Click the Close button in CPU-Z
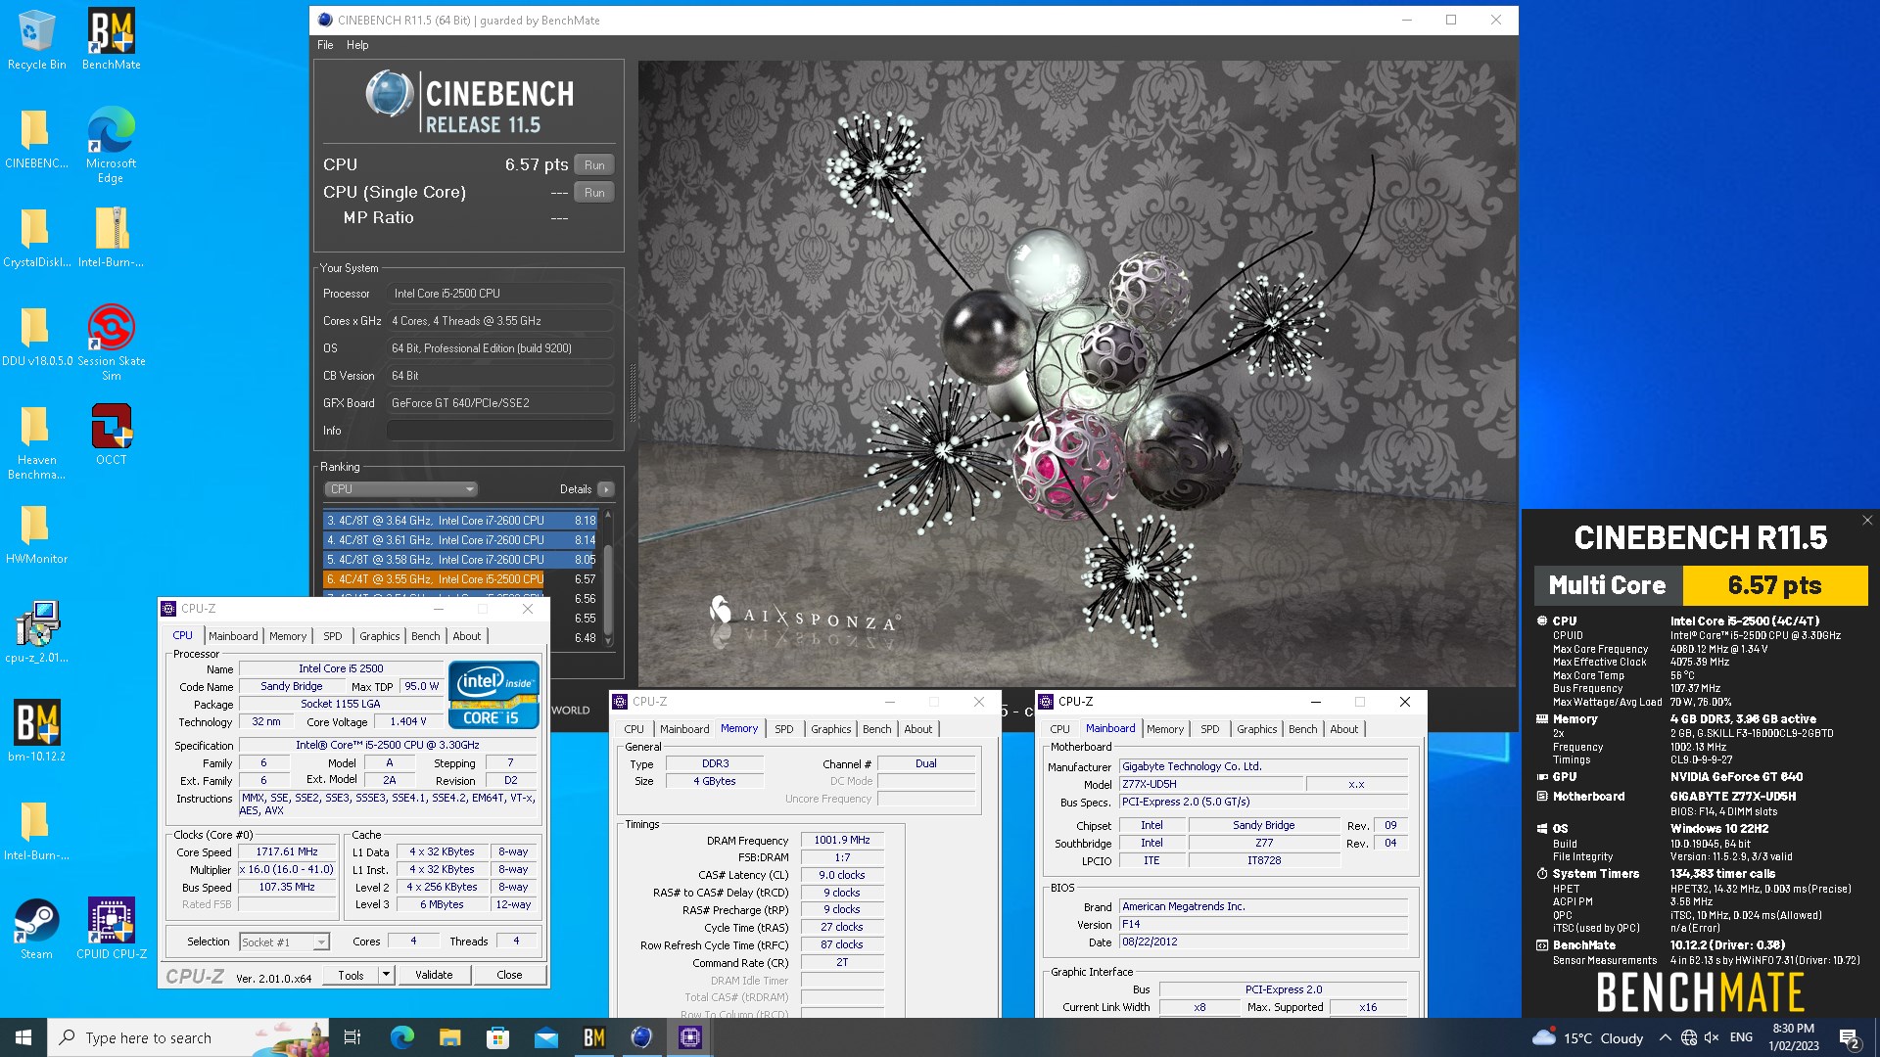This screenshot has width=1880, height=1057. click(509, 975)
